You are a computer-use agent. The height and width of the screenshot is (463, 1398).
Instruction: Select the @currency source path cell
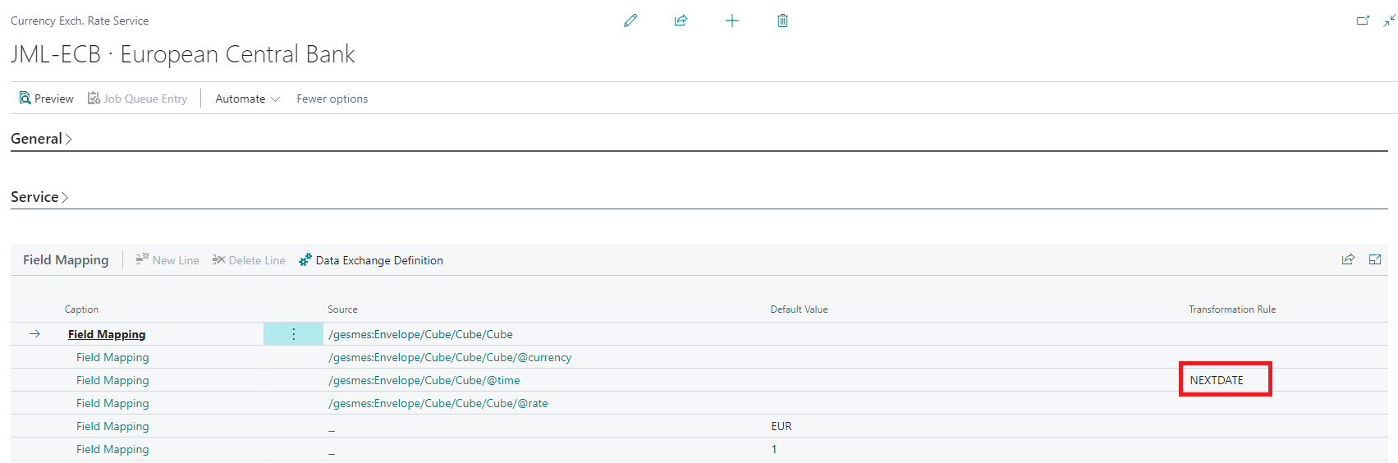click(x=450, y=357)
